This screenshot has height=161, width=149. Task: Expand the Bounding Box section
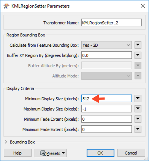pyautogui.click(x=6, y=142)
